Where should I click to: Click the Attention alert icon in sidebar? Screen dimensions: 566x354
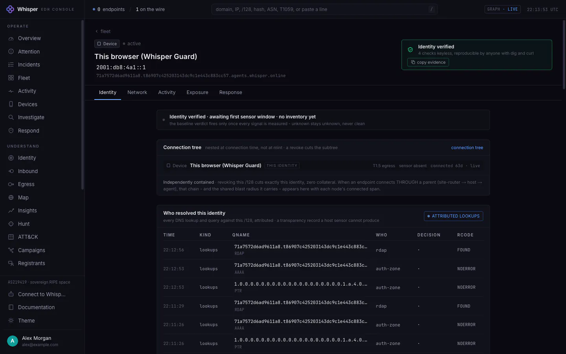(x=11, y=52)
